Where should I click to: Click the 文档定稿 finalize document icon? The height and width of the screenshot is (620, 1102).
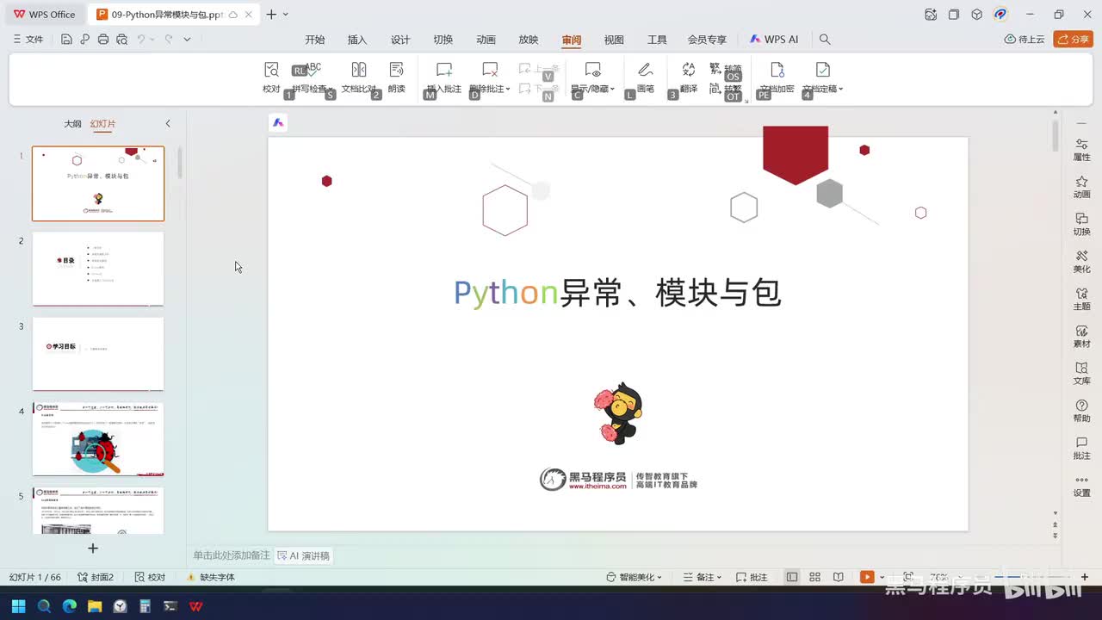click(x=822, y=70)
